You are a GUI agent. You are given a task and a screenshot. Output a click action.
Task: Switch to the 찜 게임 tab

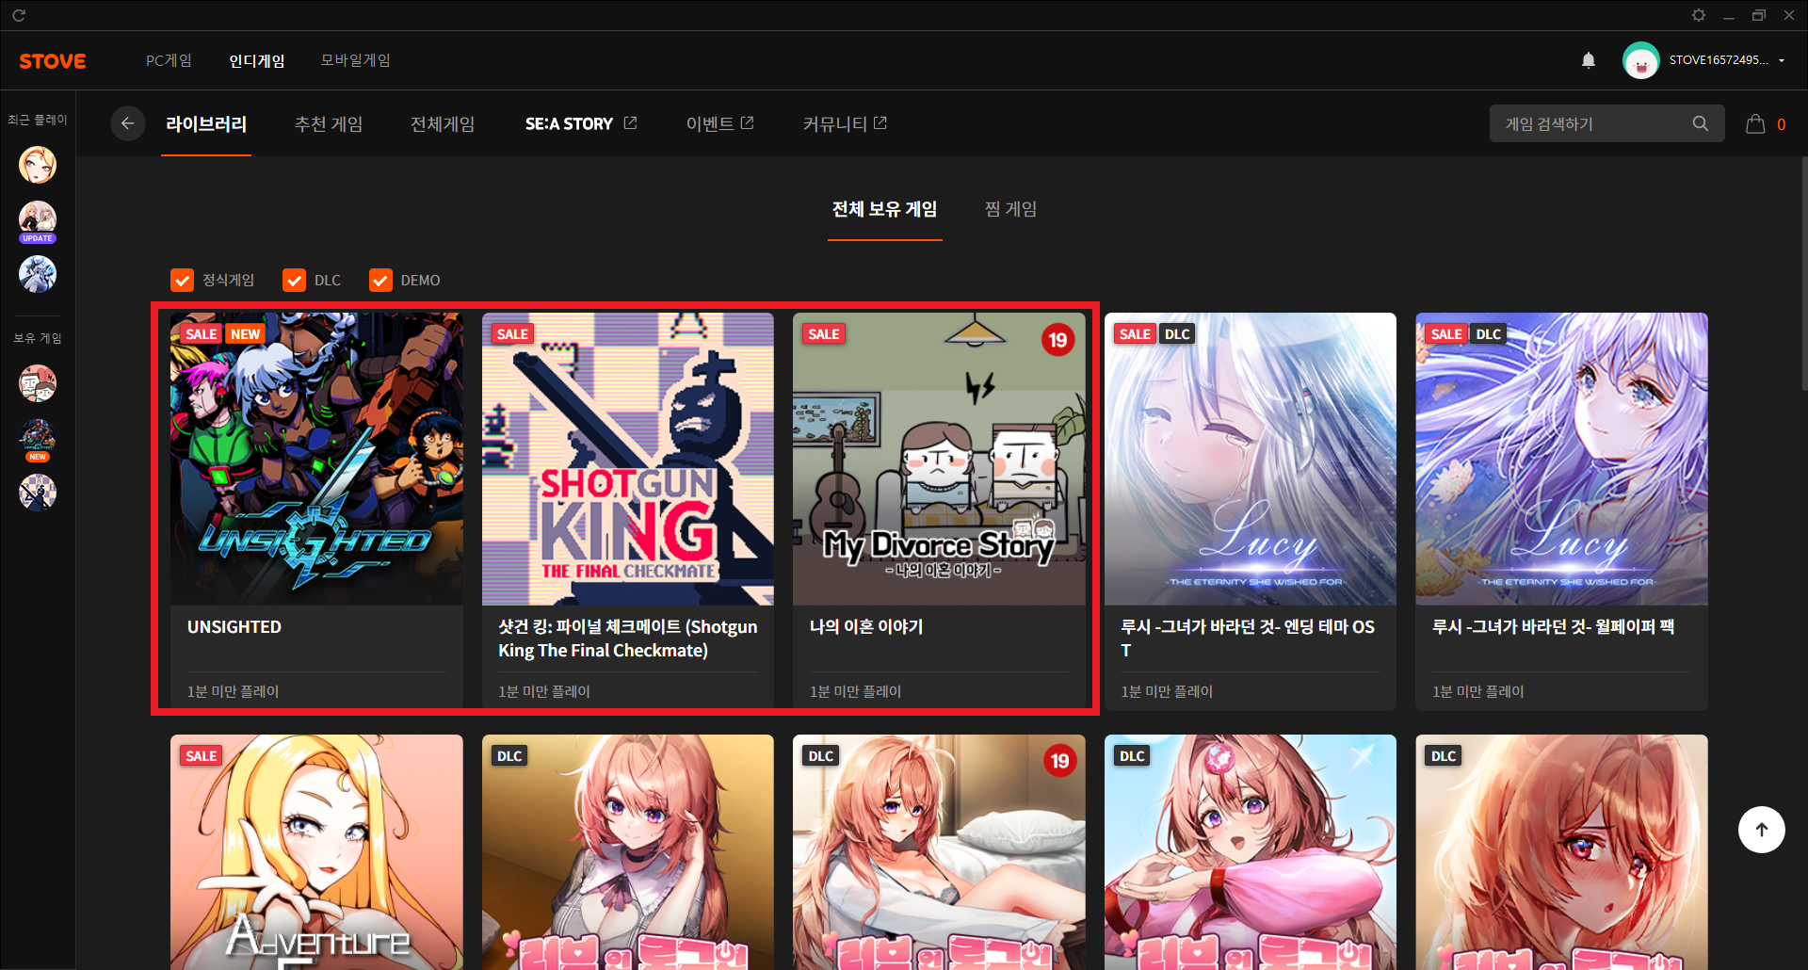pyautogui.click(x=1010, y=209)
